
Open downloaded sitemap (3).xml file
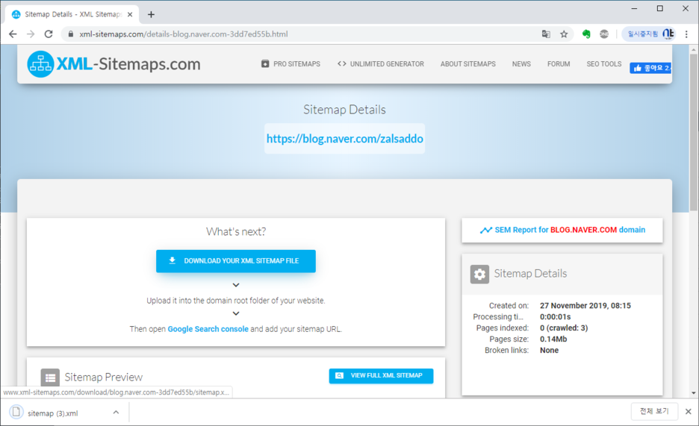tap(52, 413)
